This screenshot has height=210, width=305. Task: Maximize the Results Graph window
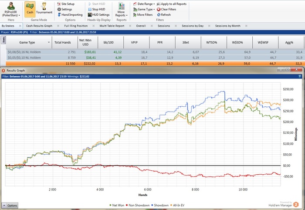(x=287, y=69)
